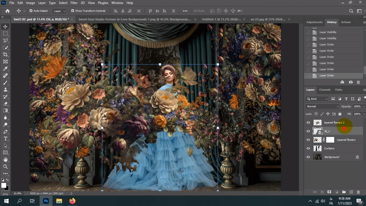Open the Filter menu

74,3
